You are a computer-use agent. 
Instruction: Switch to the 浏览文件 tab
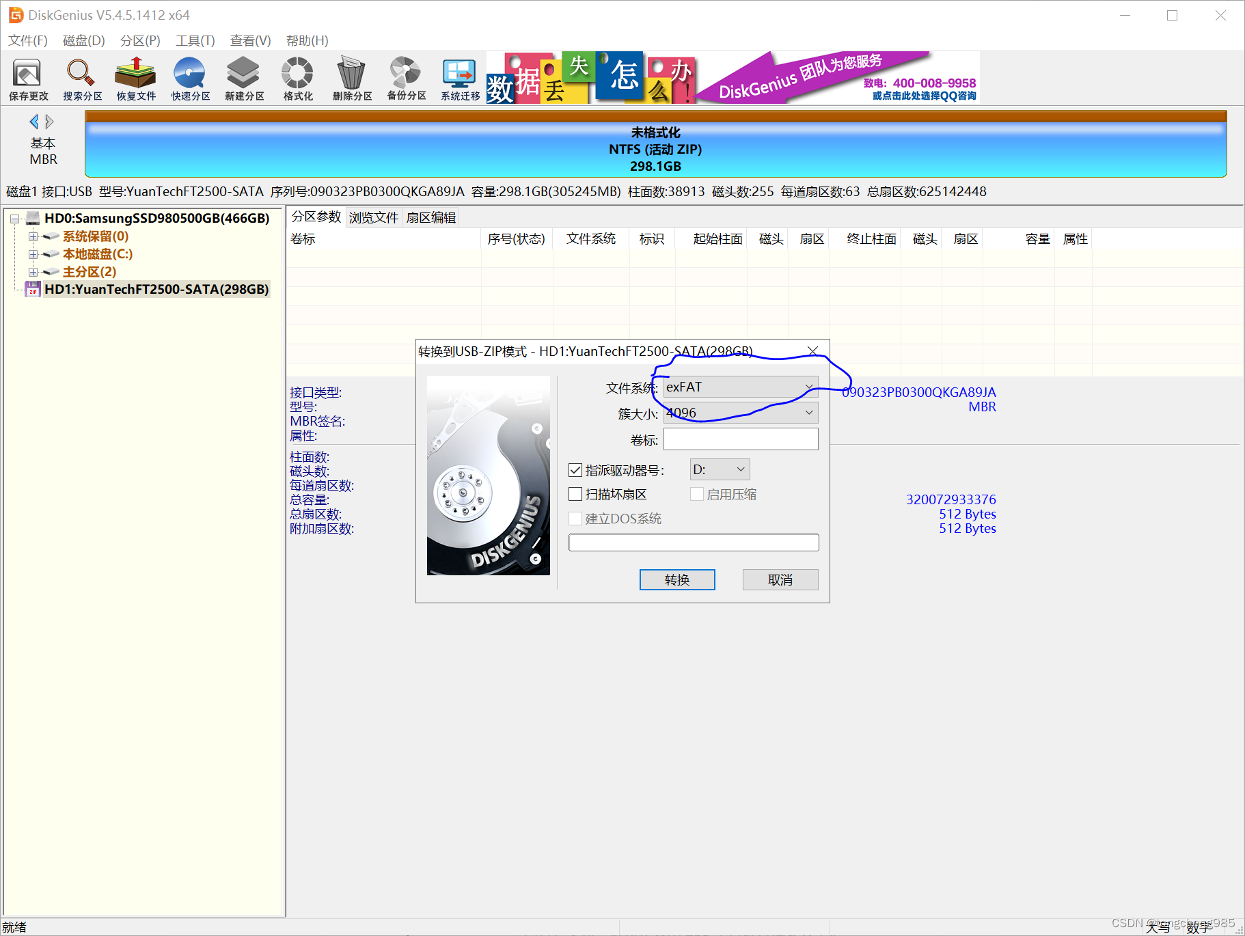tap(374, 217)
